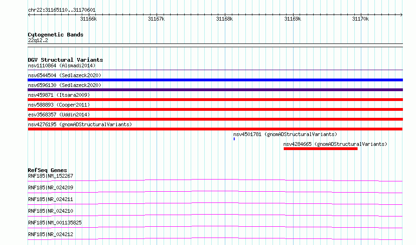Open the RefSeq Genes track heading
The image size is (416, 245).
click(48, 170)
